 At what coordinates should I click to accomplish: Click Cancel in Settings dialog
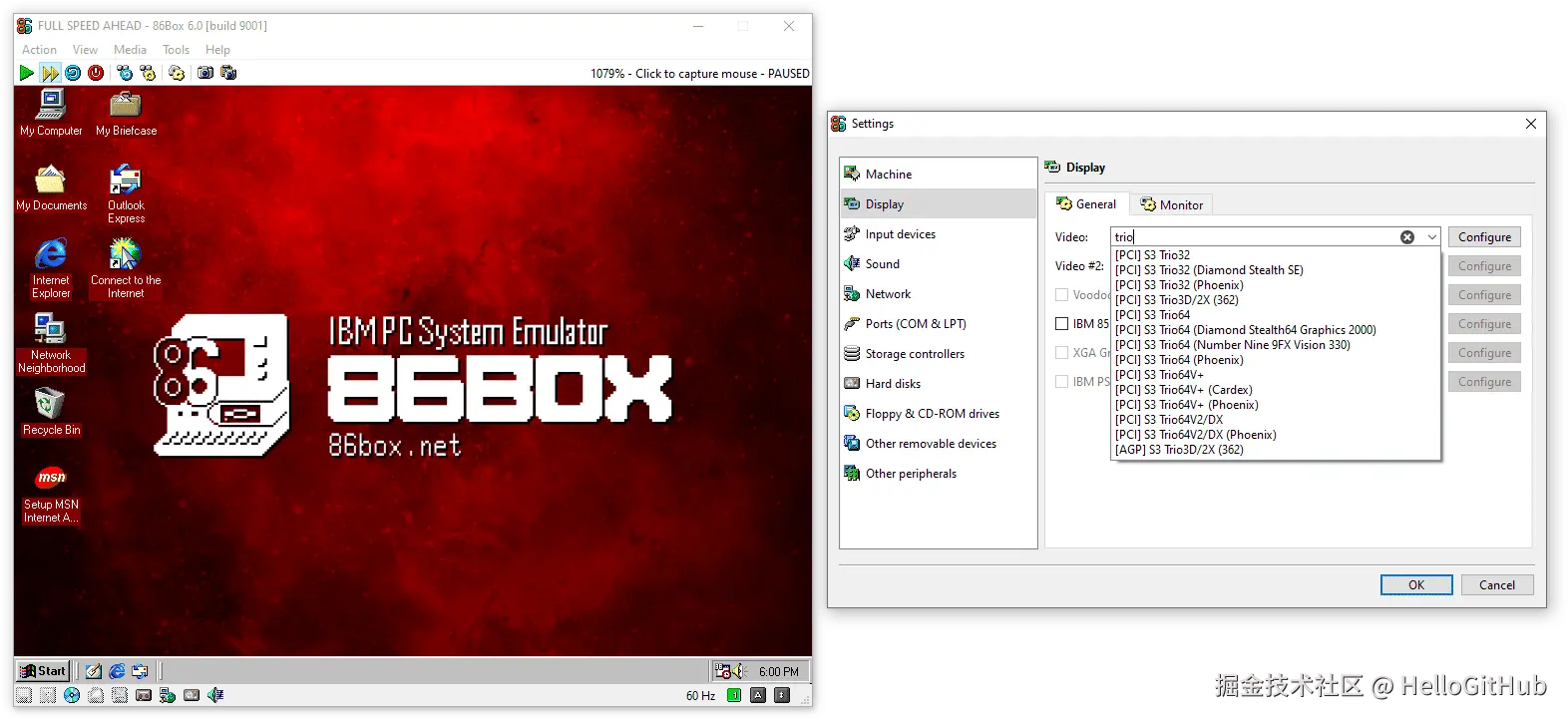coord(1497,585)
